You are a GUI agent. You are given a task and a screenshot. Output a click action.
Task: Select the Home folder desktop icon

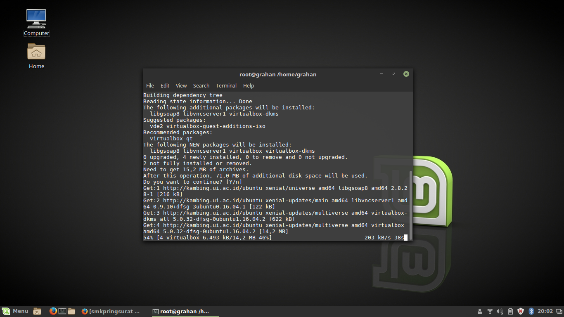[x=36, y=56]
